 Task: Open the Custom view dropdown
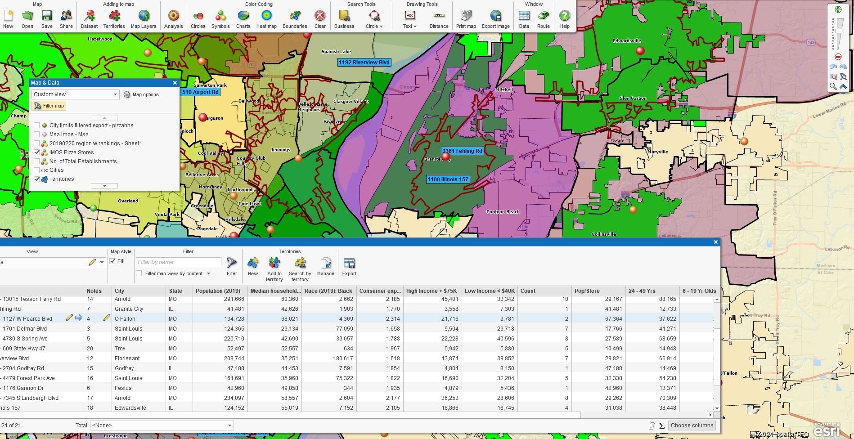(x=75, y=94)
